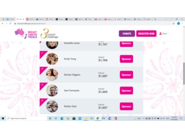Click the Windows Start button

click(x=3, y=118)
